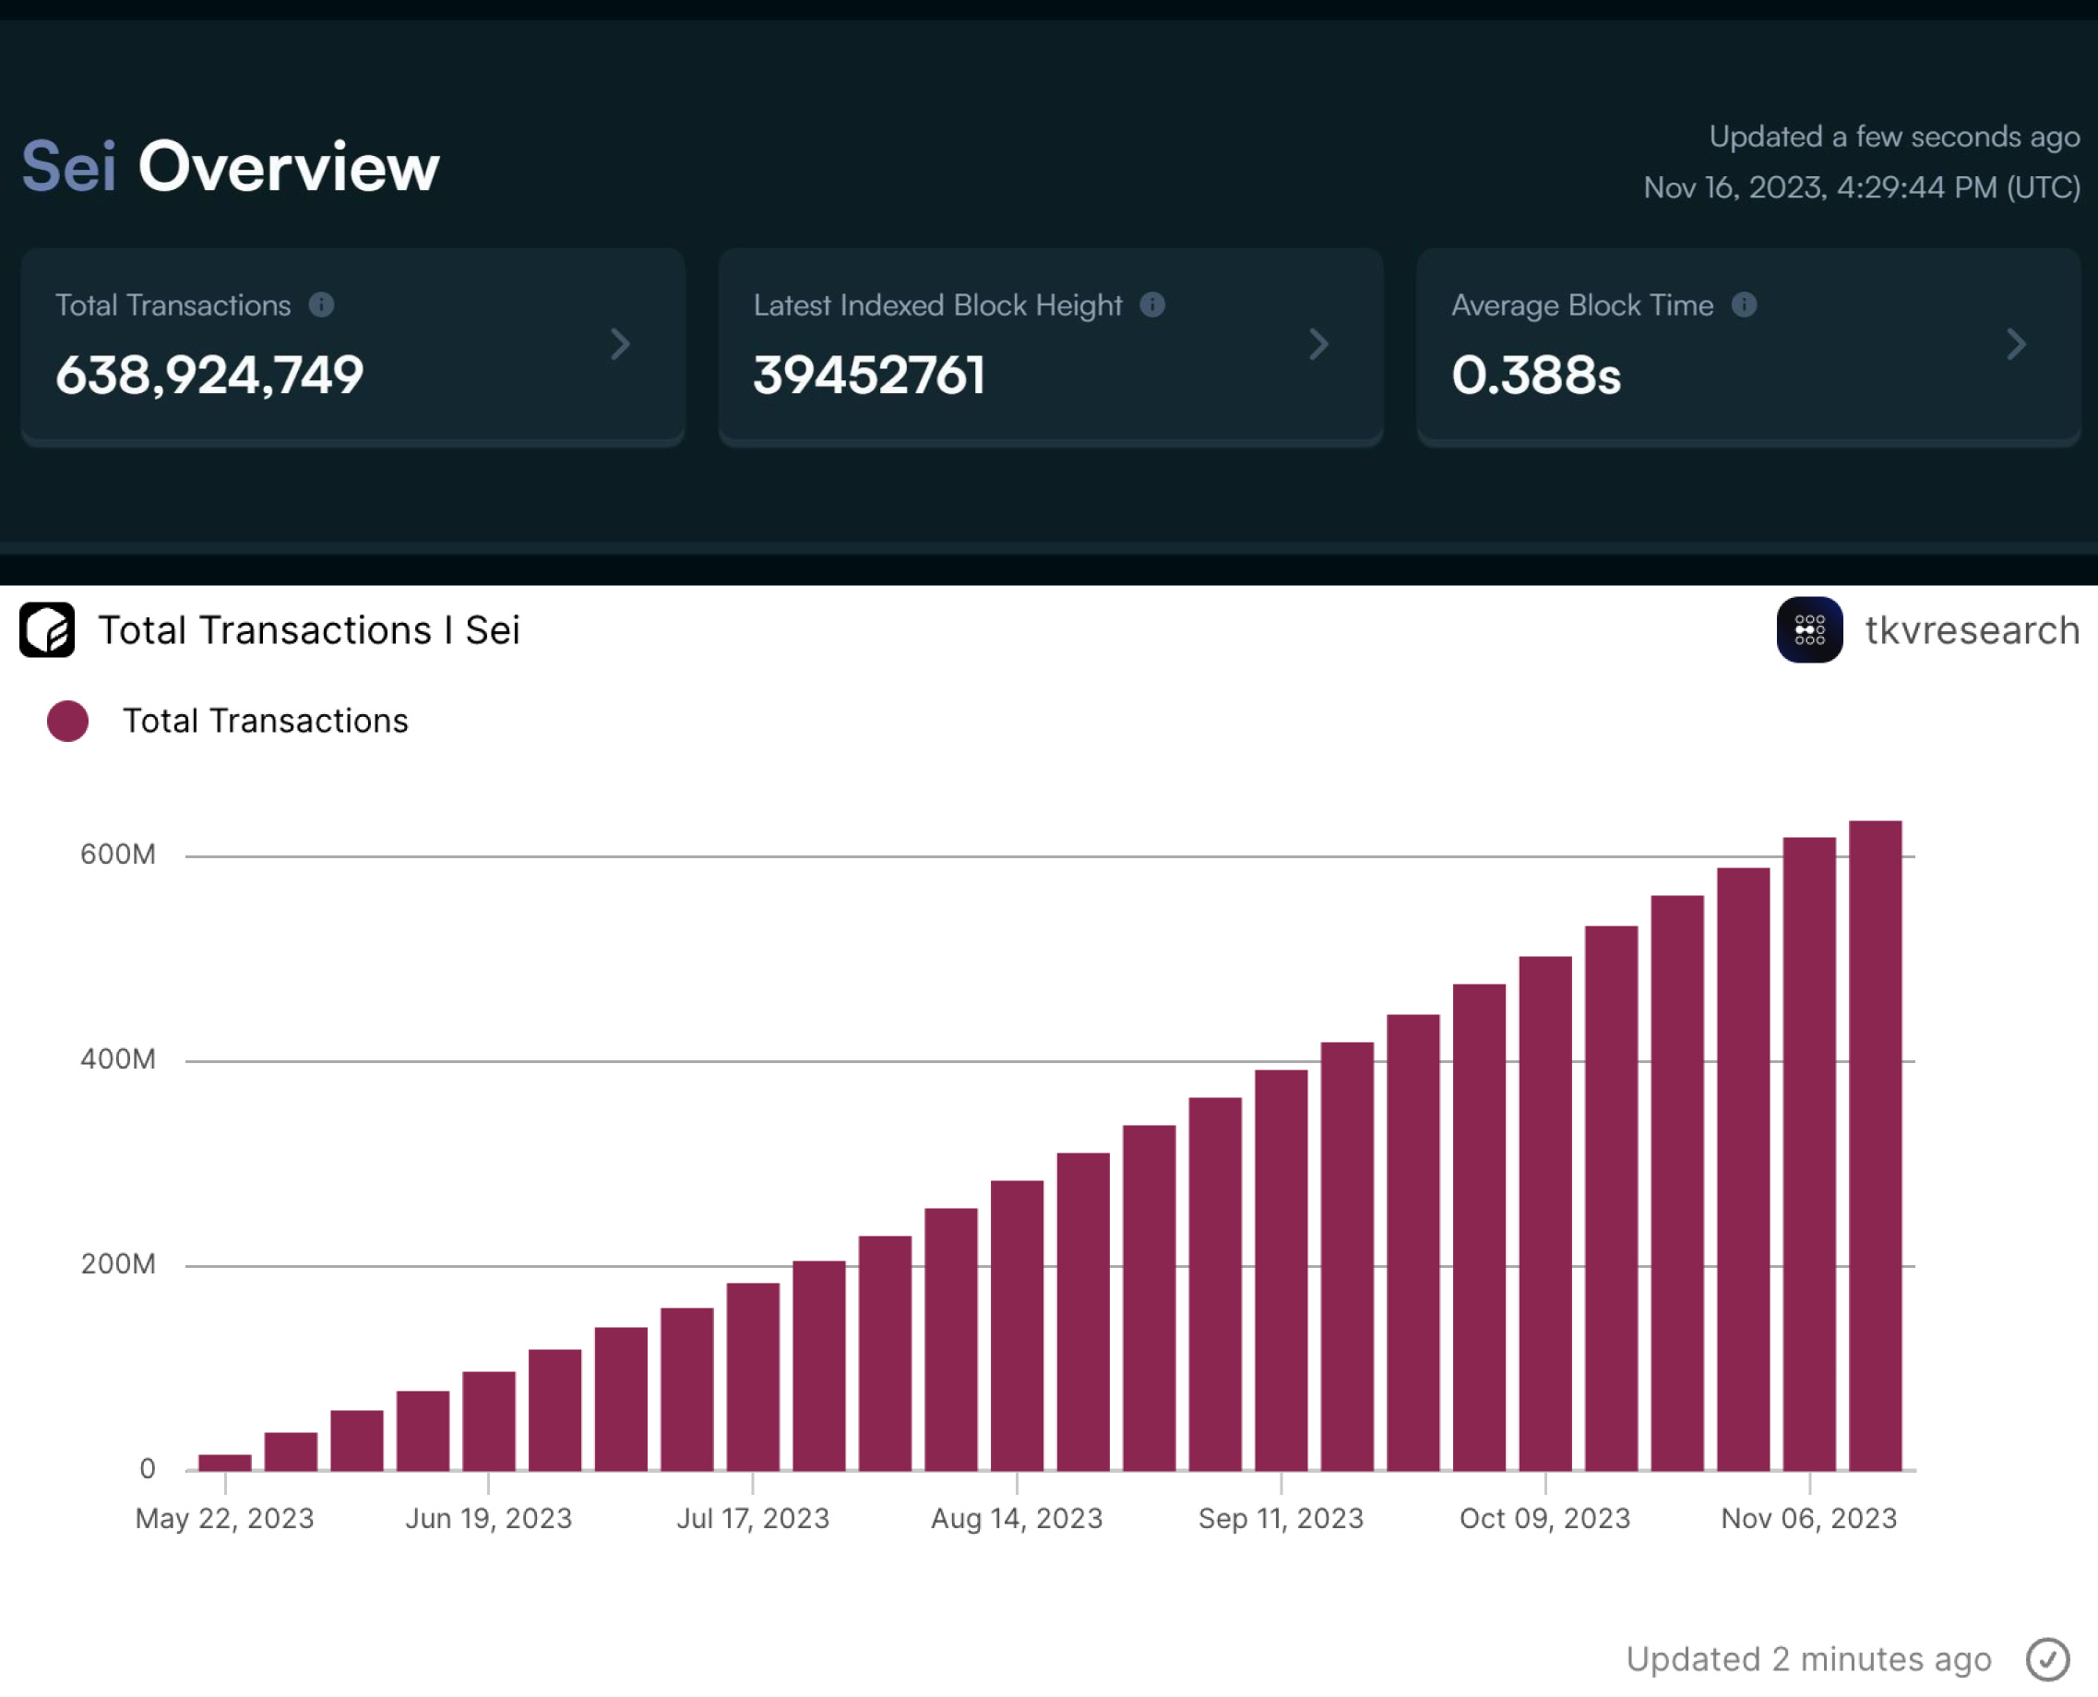
Task: Click the 638,924,749 transactions value
Action: (x=209, y=376)
